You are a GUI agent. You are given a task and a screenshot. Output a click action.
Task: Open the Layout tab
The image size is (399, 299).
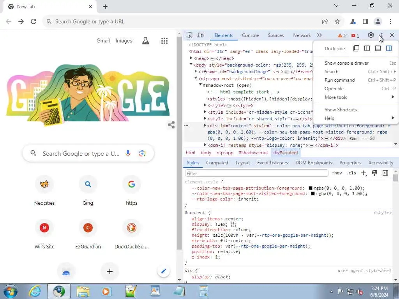coord(243,163)
